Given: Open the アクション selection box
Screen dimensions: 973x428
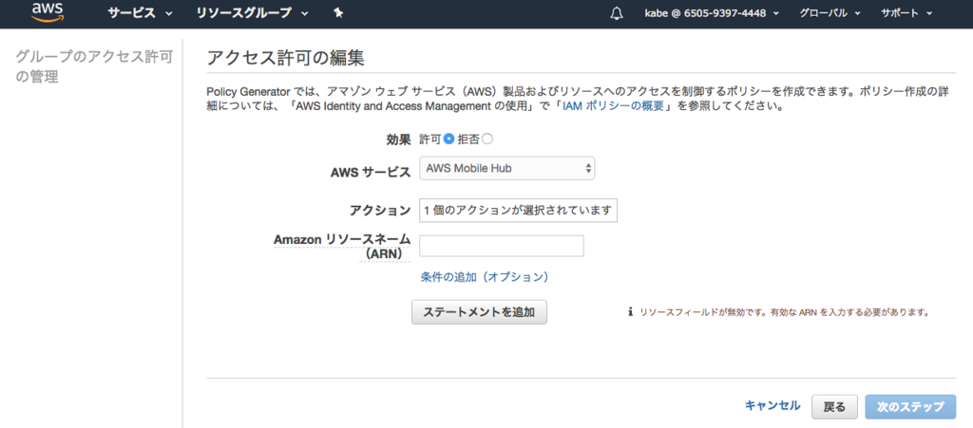Looking at the screenshot, I should 518,210.
